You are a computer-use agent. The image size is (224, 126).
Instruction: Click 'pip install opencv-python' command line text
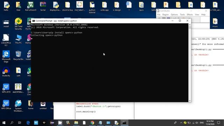point(66,33)
